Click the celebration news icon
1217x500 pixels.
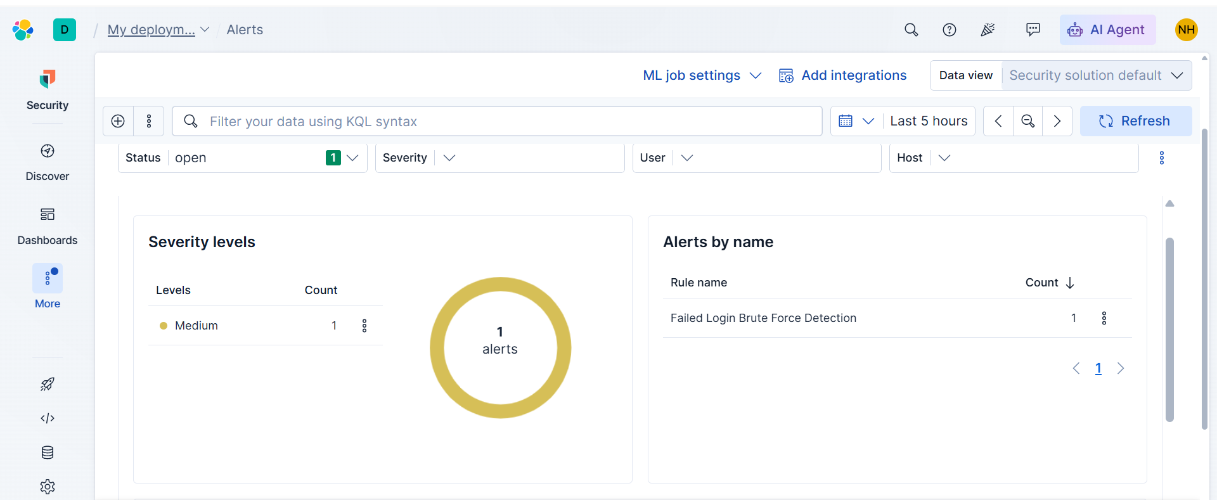coord(988,30)
